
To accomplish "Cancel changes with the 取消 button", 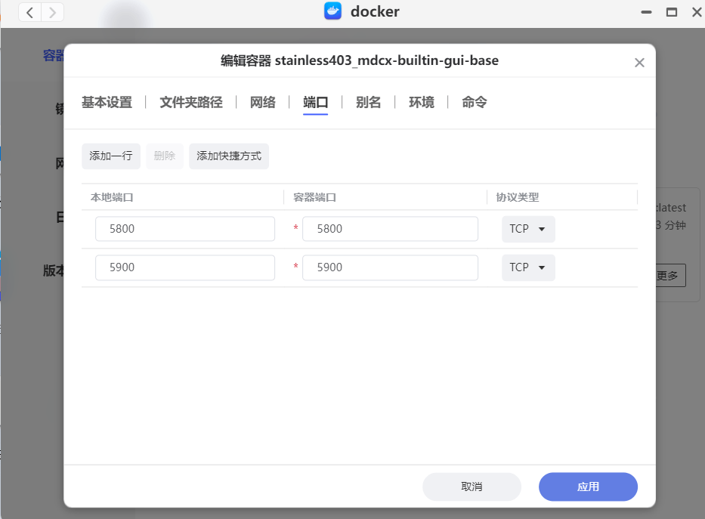I will (472, 487).
